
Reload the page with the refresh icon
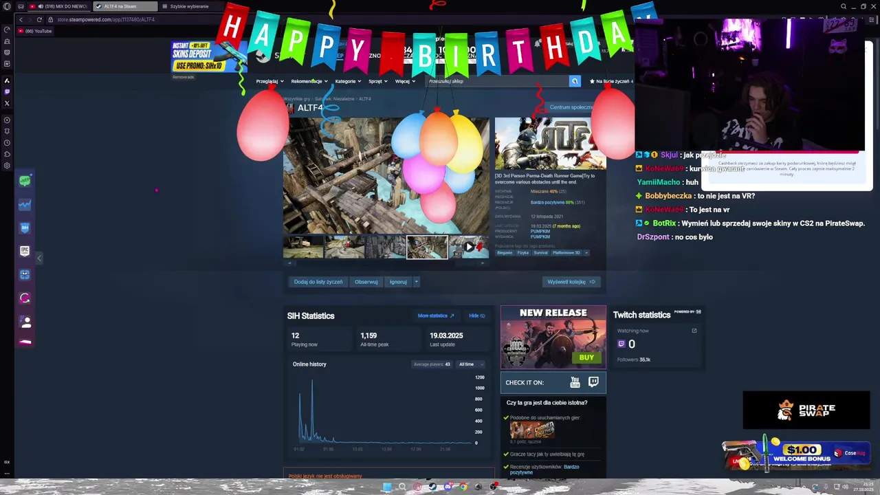pyautogui.click(x=39, y=19)
